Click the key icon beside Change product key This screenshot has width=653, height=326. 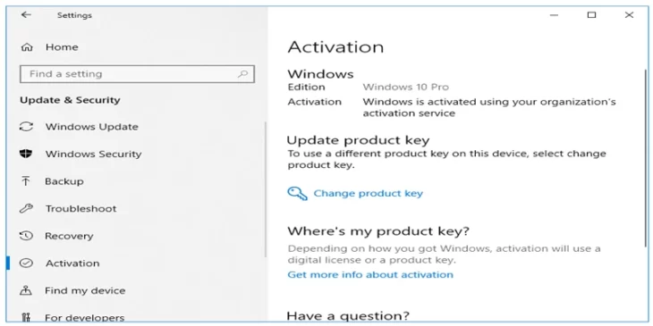(x=297, y=193)
